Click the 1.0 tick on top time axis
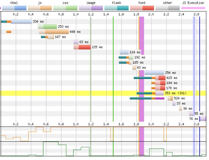 76,14
